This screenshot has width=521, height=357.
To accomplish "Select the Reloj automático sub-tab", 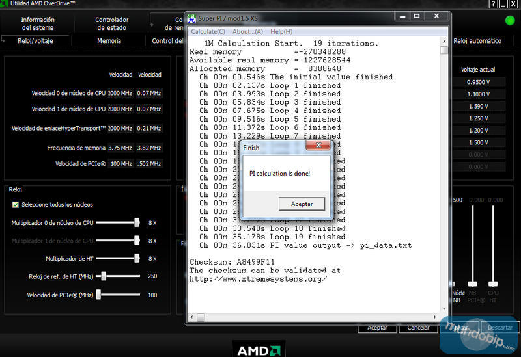I will (x=477, y=41).
